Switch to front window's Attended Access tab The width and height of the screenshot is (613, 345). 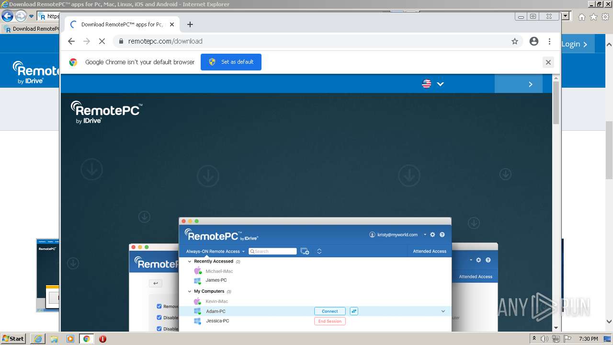pyautogui.click(x=430, y=251)
